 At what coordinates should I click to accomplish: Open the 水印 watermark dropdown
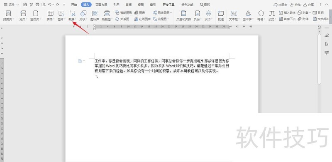pos(209,16)
